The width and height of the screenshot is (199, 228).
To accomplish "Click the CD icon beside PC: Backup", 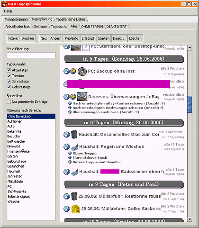I will 82,72.
